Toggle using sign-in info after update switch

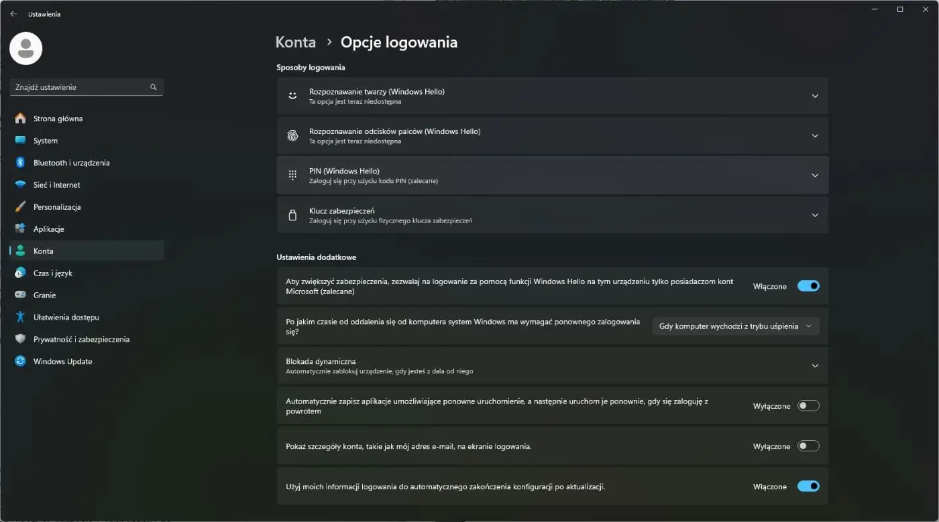pos(808,486)
